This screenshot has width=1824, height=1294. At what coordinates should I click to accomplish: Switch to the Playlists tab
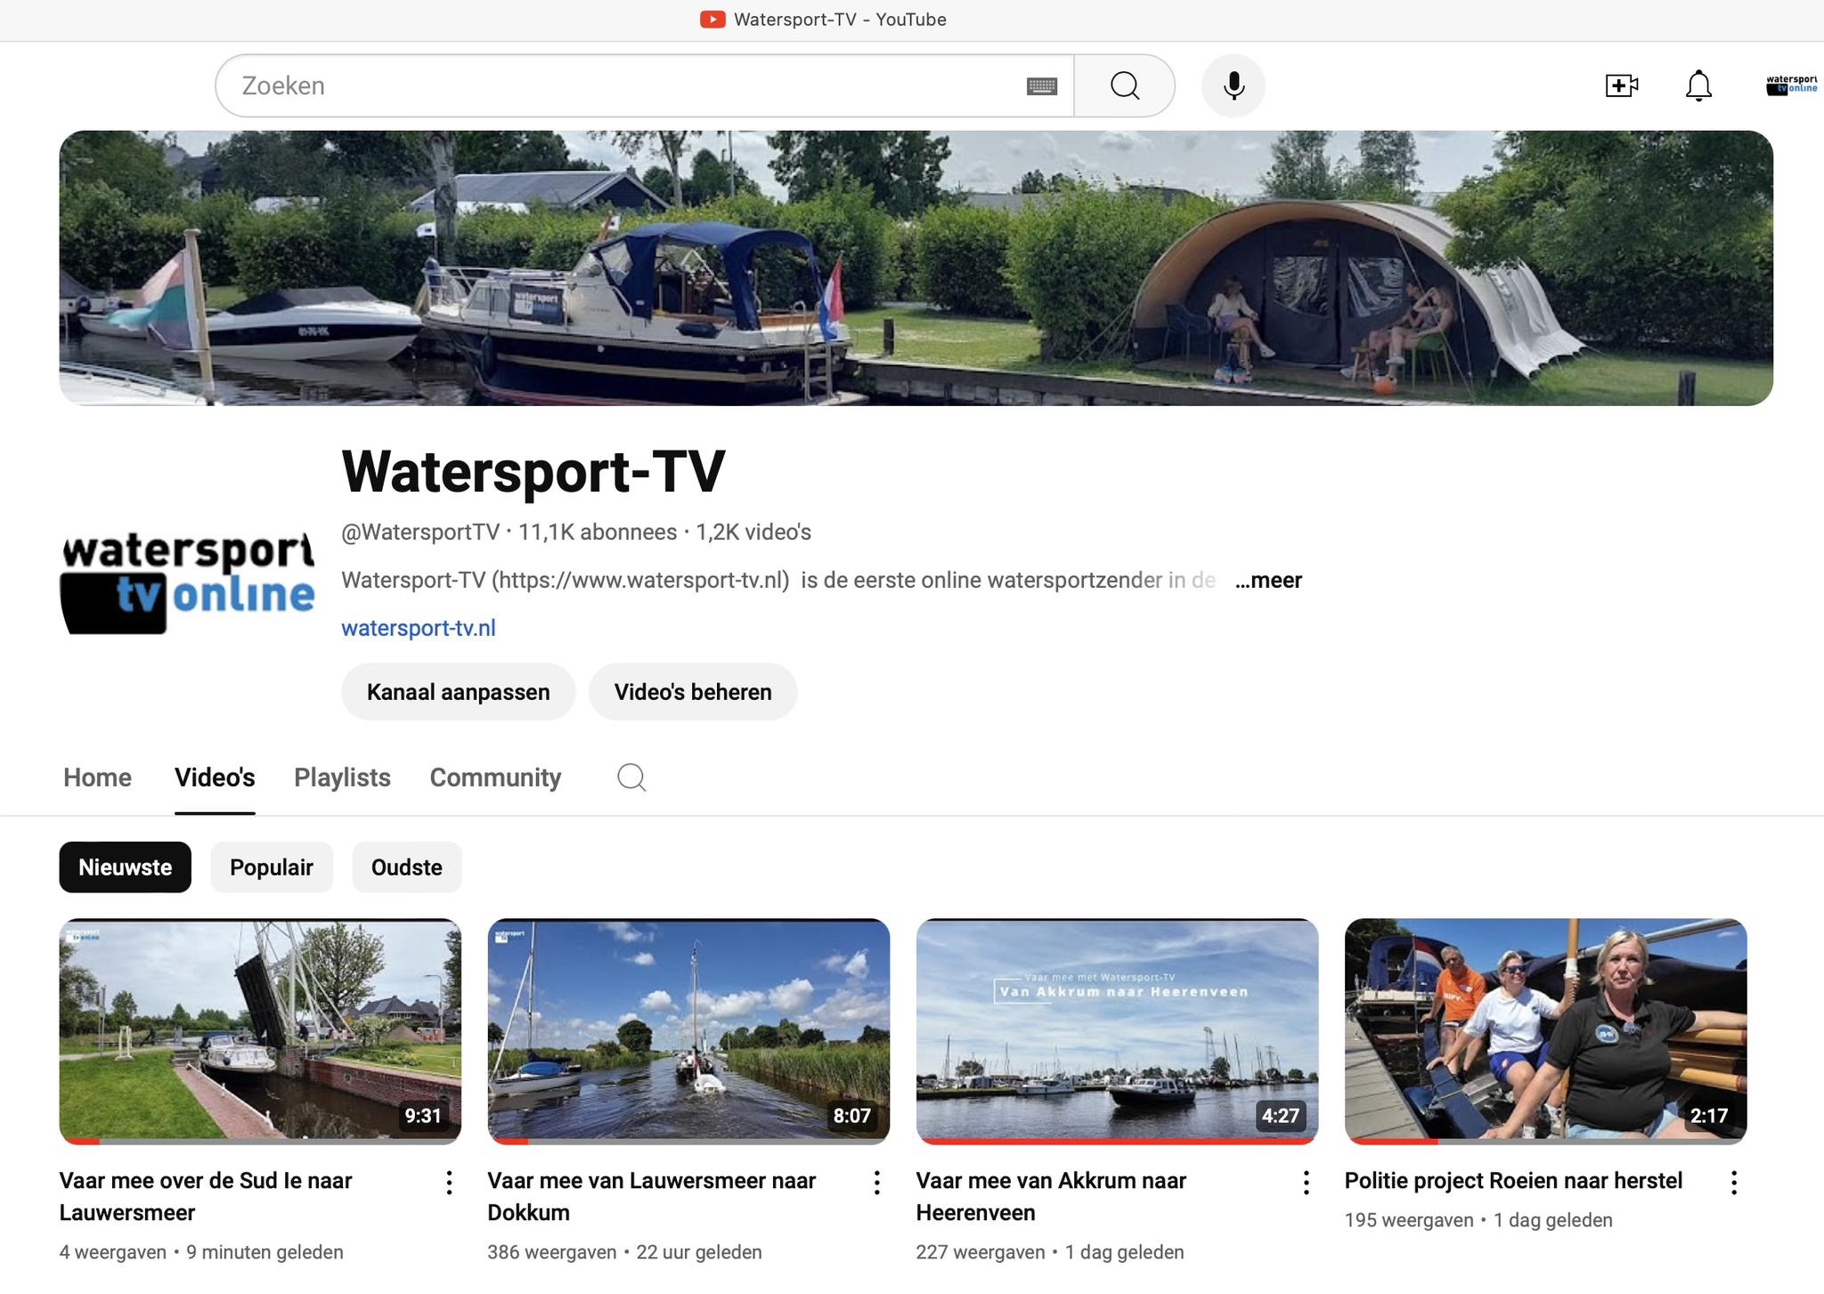342,777
